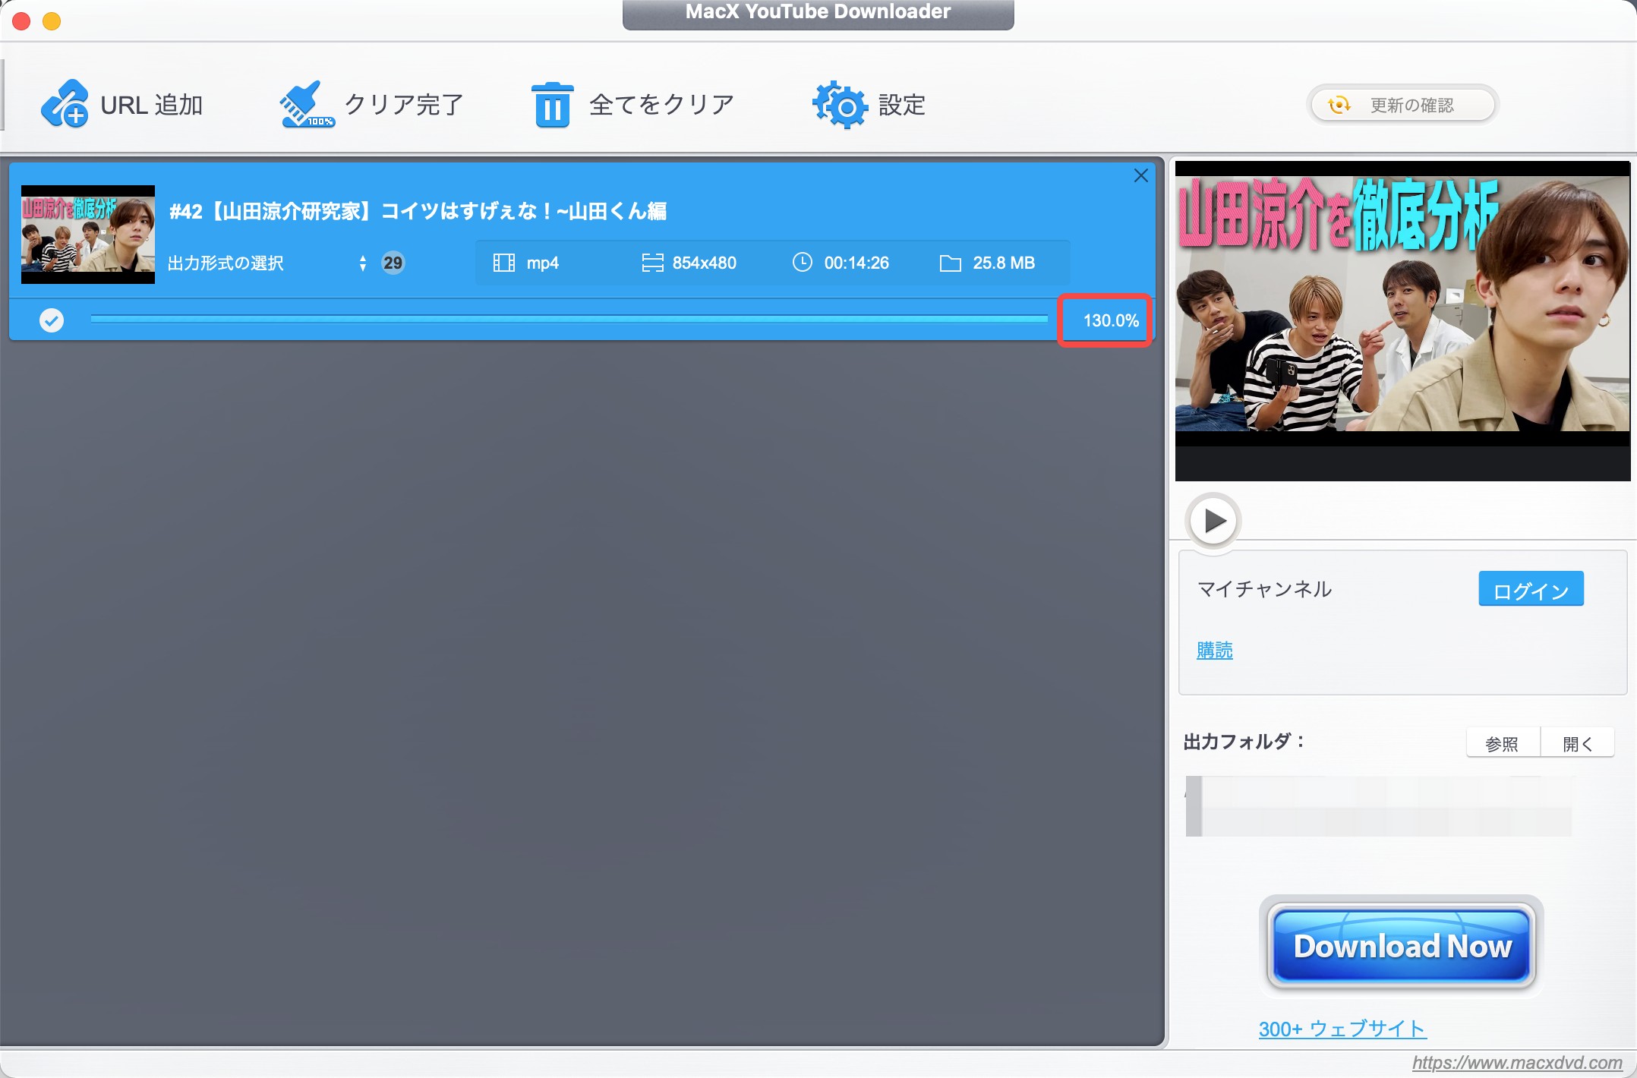The image size is (1637, 1078).
Task: Open 設定 via the gear icon
Action: [840, 105]
